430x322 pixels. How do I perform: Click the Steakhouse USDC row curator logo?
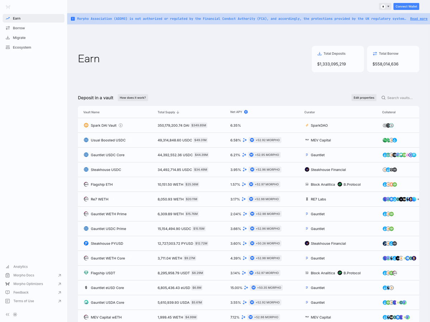(x=307, y=170)
